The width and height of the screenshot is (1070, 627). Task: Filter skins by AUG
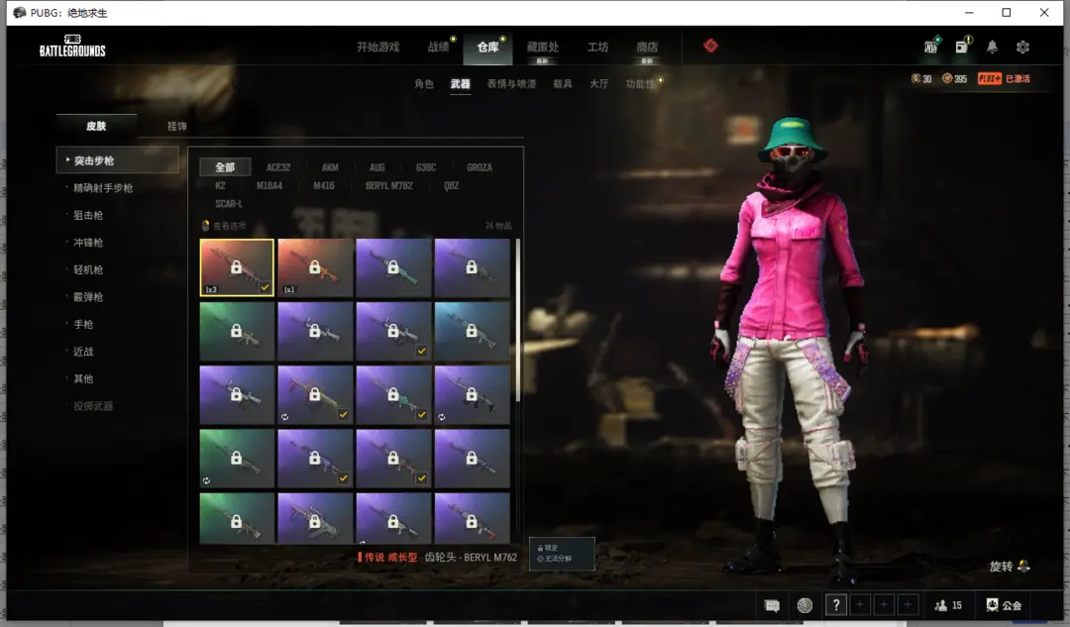click(377, 167)
